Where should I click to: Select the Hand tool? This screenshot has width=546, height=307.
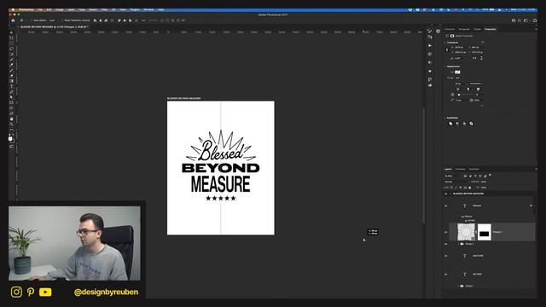[11, 119]
